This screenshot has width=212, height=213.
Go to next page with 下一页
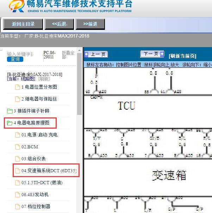tap(152, 54)
